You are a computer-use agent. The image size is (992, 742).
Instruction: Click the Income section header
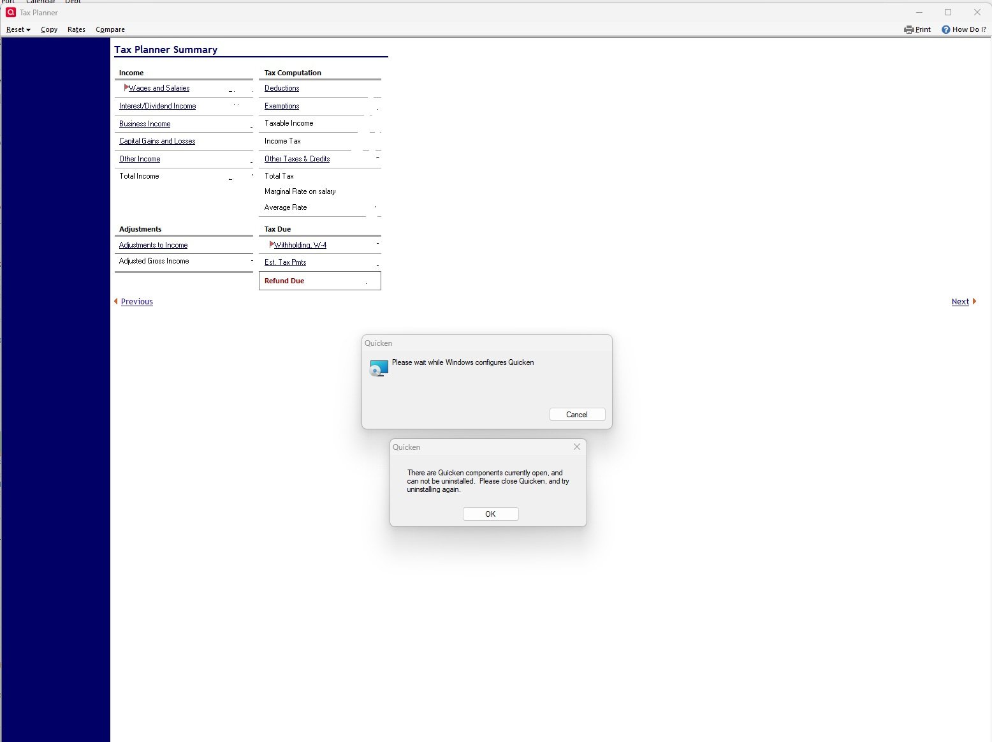coord(131,73)
